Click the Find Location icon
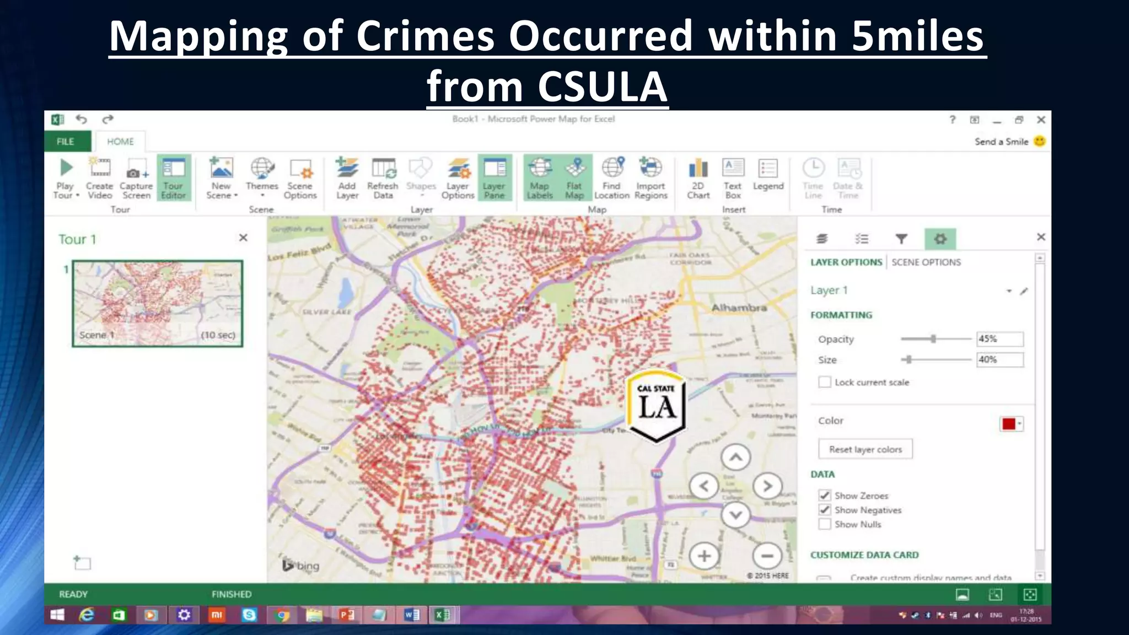1129x635 pixels. (x=612, y=167)
